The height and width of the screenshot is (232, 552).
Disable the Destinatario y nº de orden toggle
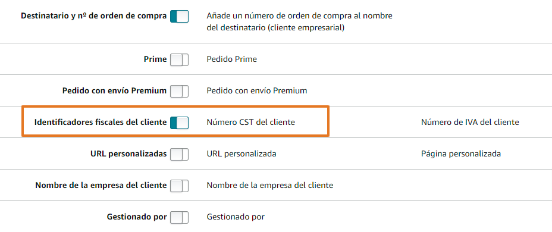click(179, 17)
